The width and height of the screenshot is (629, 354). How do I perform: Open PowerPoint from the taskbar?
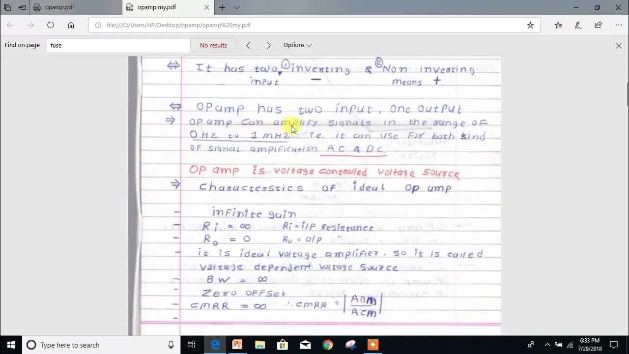click(237, 345)
